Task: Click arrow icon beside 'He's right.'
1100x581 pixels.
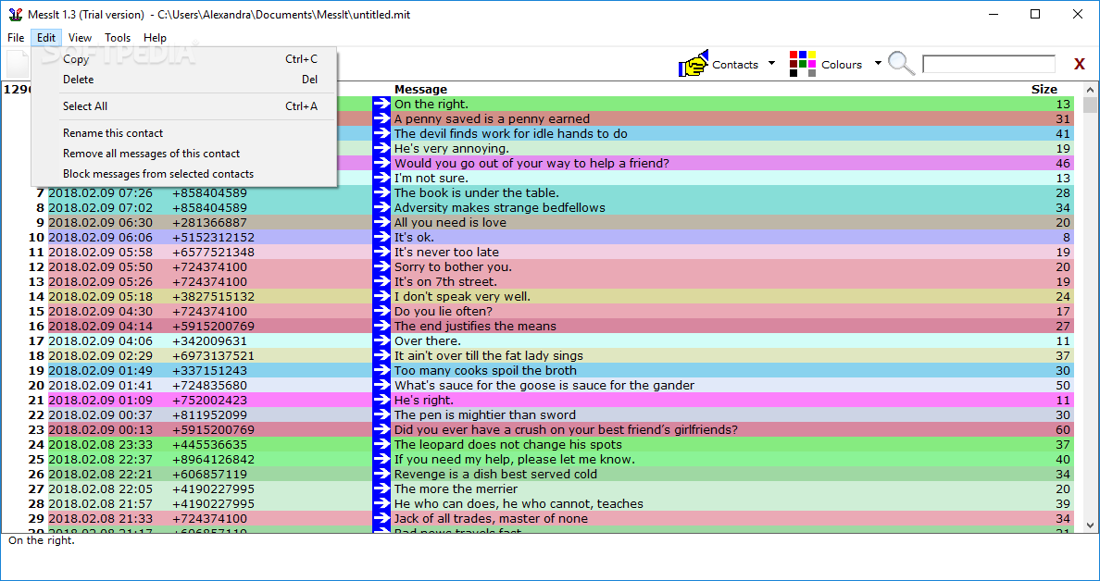Action: [381, 401]
